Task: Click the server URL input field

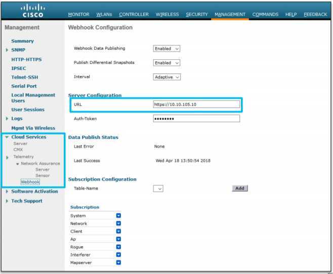Action: point(197,104)
